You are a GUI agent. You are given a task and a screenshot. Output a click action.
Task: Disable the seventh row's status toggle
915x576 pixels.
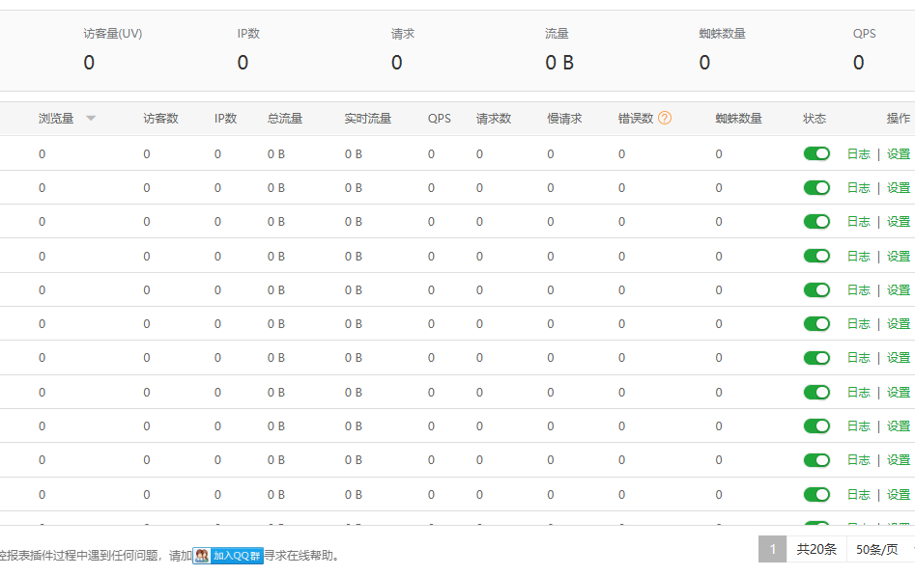pos(816,358)
